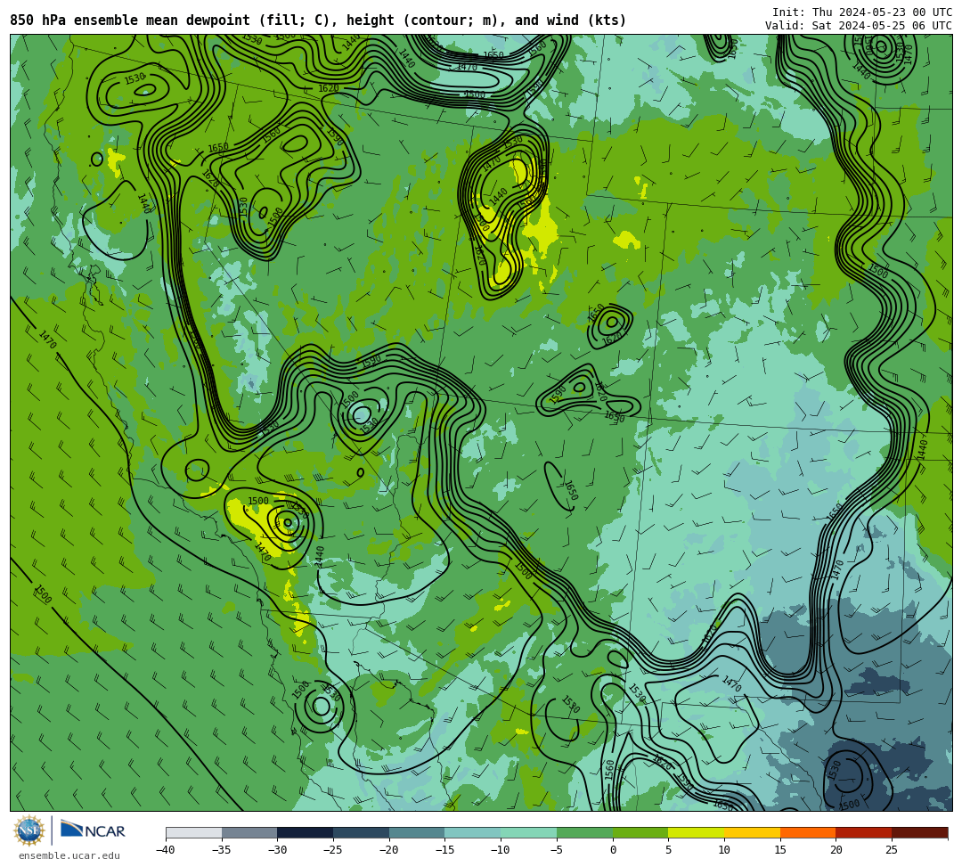
Task: Click the NSF logo icon
Action: (x=29, y=830)
